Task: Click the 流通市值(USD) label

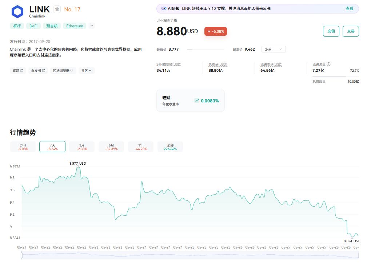Action: coord(271,64)
